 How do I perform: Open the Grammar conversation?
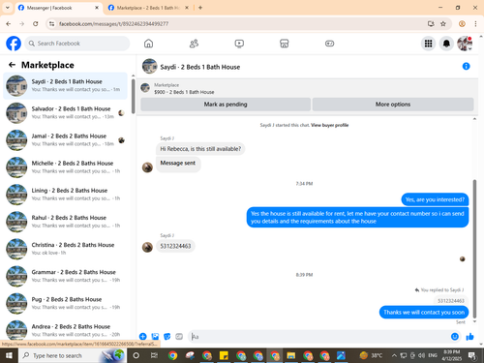pyautogui.click(x=65, y=276)
